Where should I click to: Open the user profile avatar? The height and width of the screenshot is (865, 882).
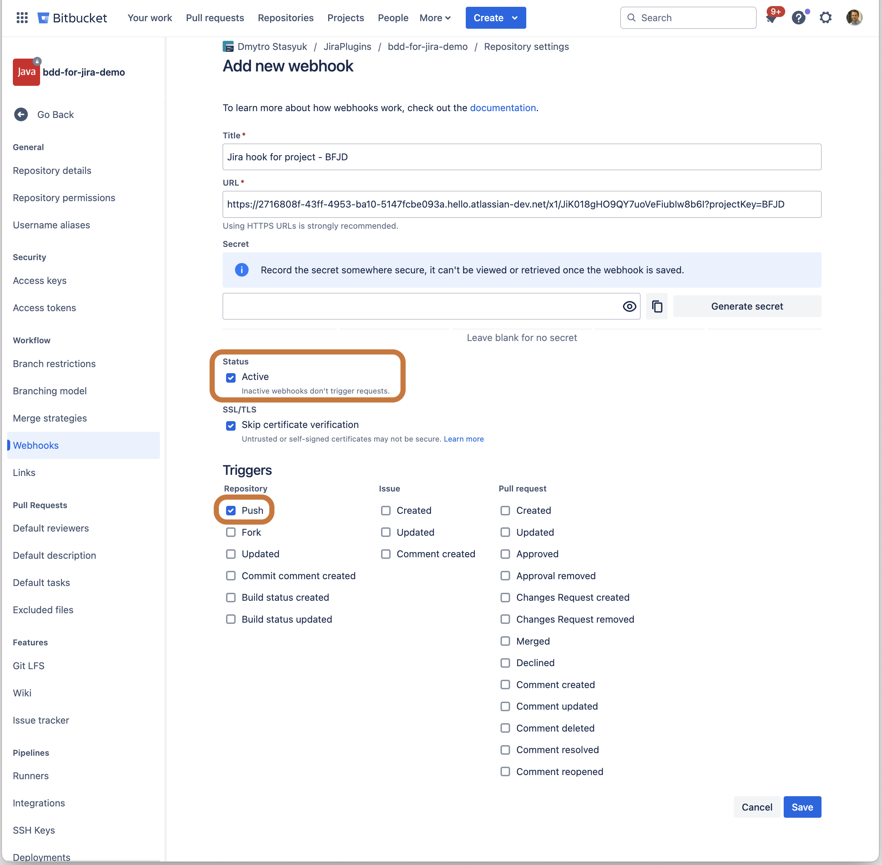click(x=854, y=18)
